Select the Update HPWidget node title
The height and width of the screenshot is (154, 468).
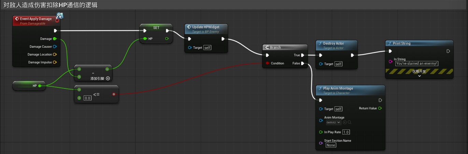206,27
